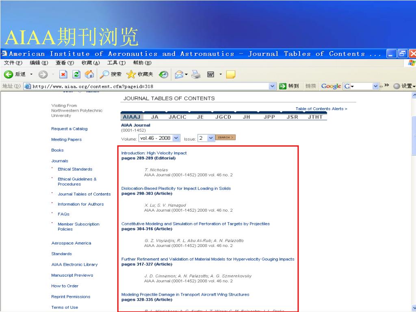416x312 pixels.
Task: Open Journals sidebar link
Action: [60, 161]
